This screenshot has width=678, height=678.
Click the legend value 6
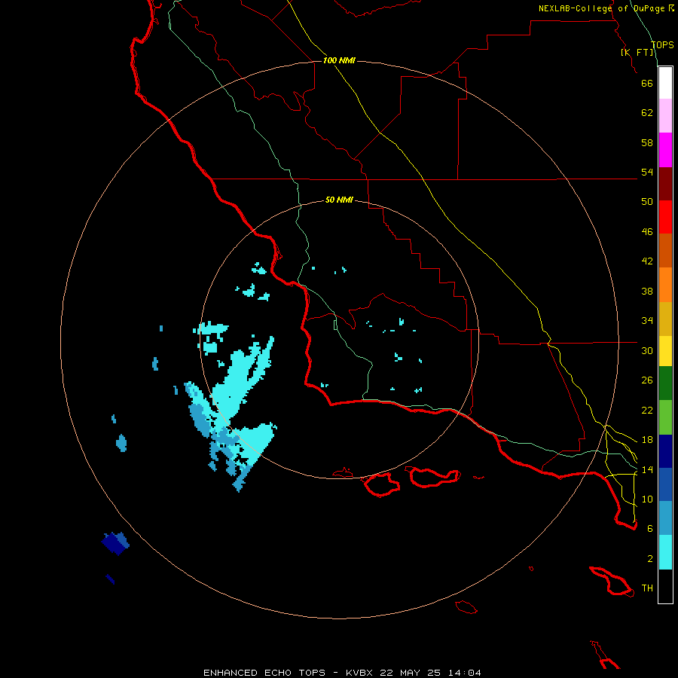click(650, 529)
